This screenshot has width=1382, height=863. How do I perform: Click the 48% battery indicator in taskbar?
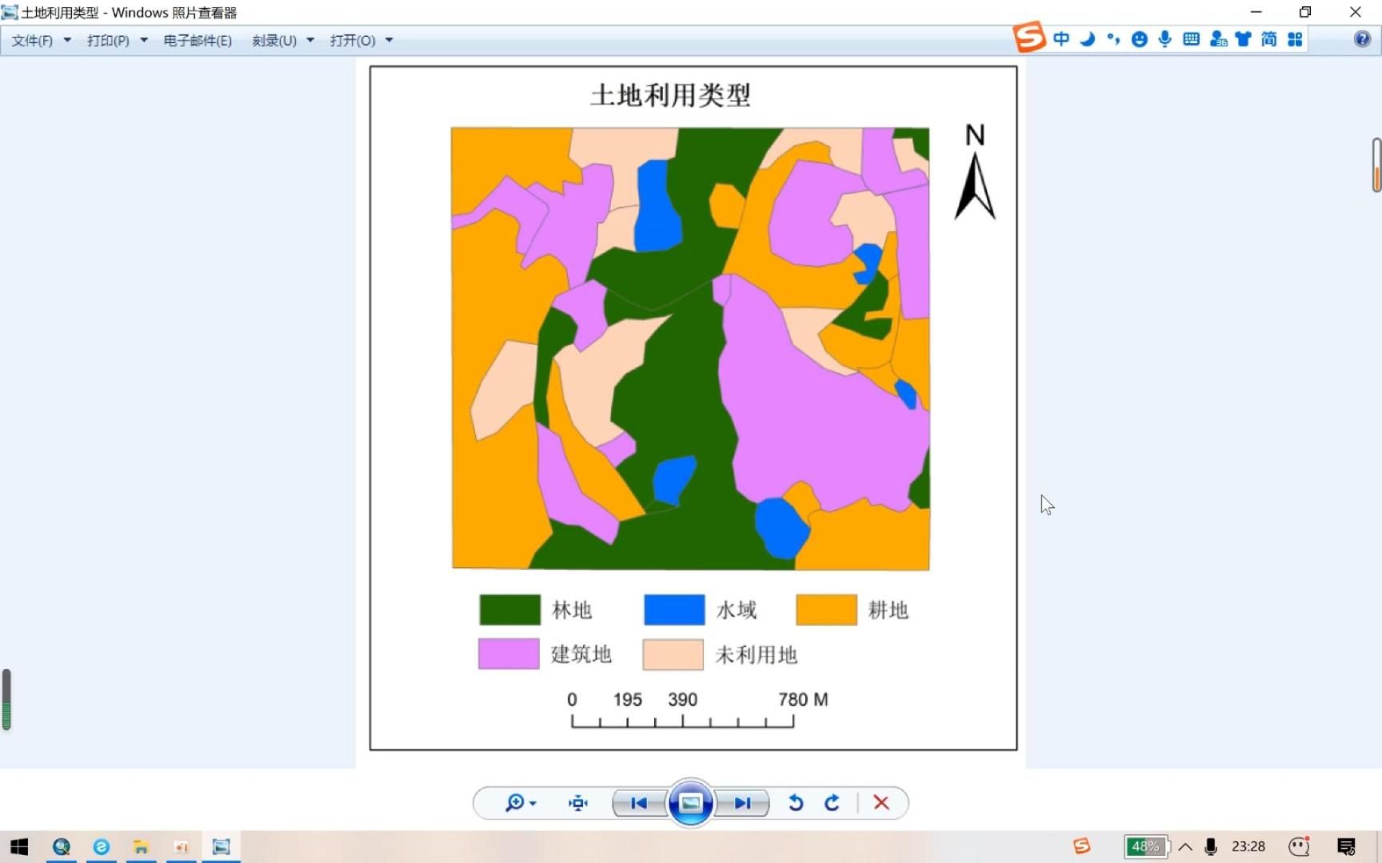[1146, 846]
